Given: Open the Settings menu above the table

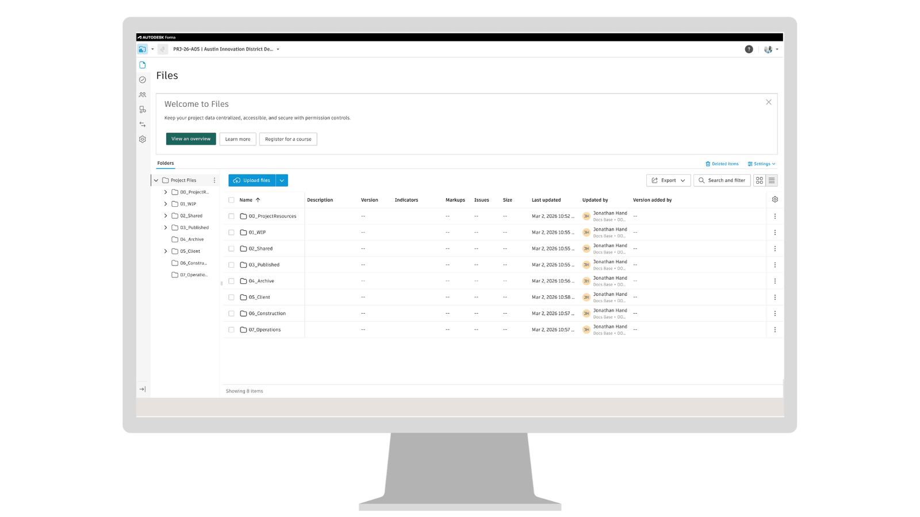Looking at the screenshot, I should tap(761, 164).
